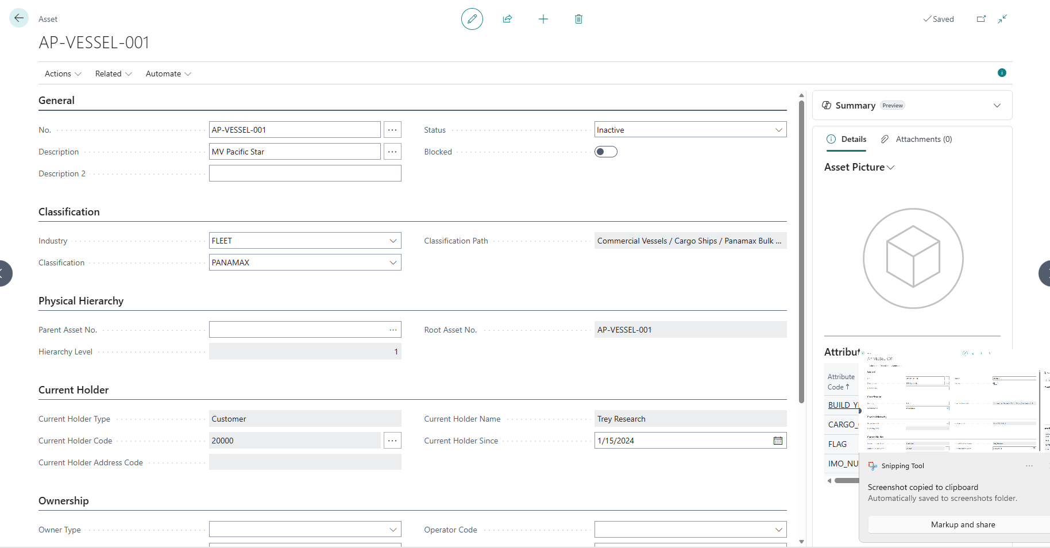Image resolution: width=1050 pixels, height=548 pixels.
Task: Switch to the Attachments (0) tab
Action: point(917,139)
